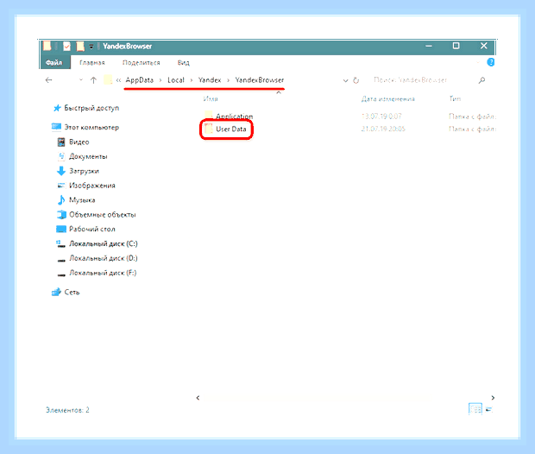Open Сеть in the navigation pane
Image resolution: width=535 pixels, height=454 pixels.
tap(72, 293)
